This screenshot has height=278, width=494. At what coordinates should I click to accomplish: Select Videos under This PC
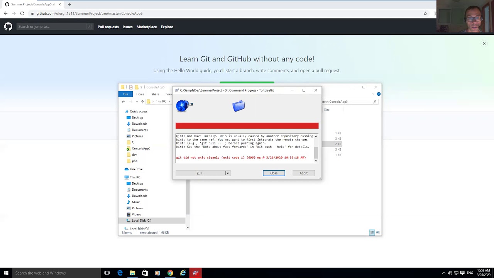tap(136, 214)
